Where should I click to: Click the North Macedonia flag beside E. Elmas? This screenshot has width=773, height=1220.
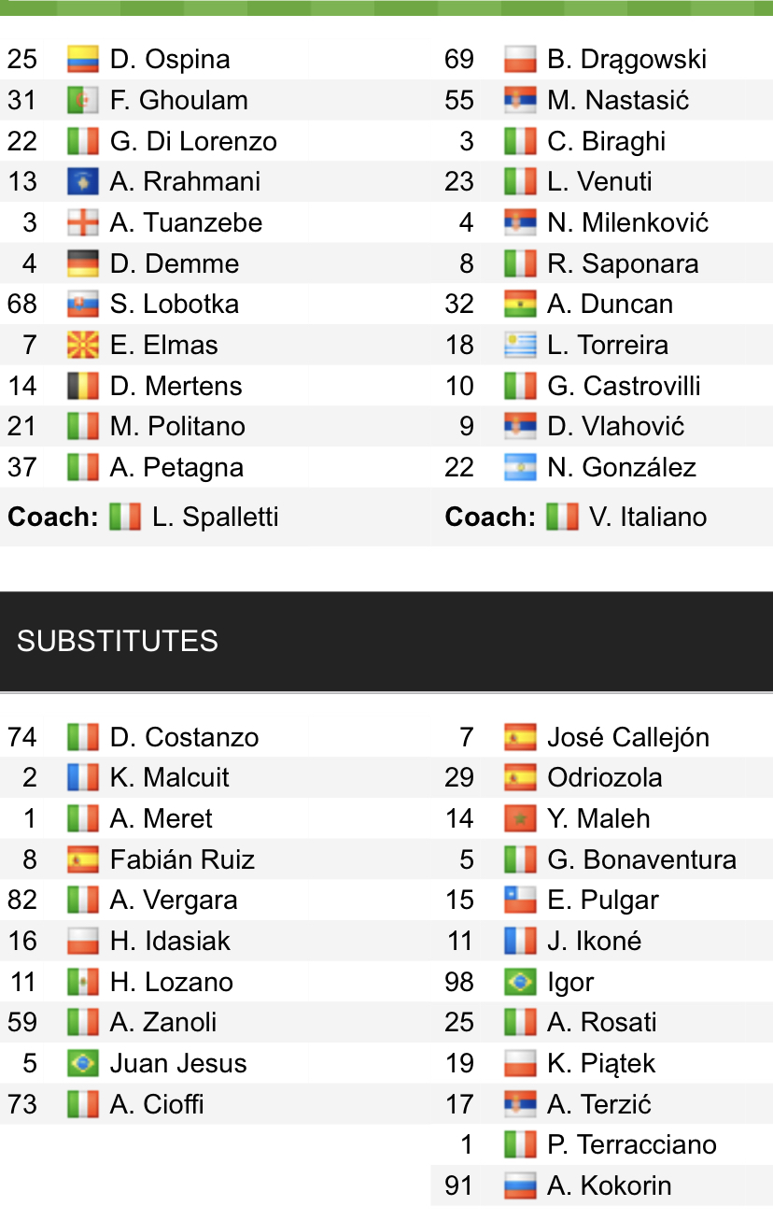pos(83,346)
